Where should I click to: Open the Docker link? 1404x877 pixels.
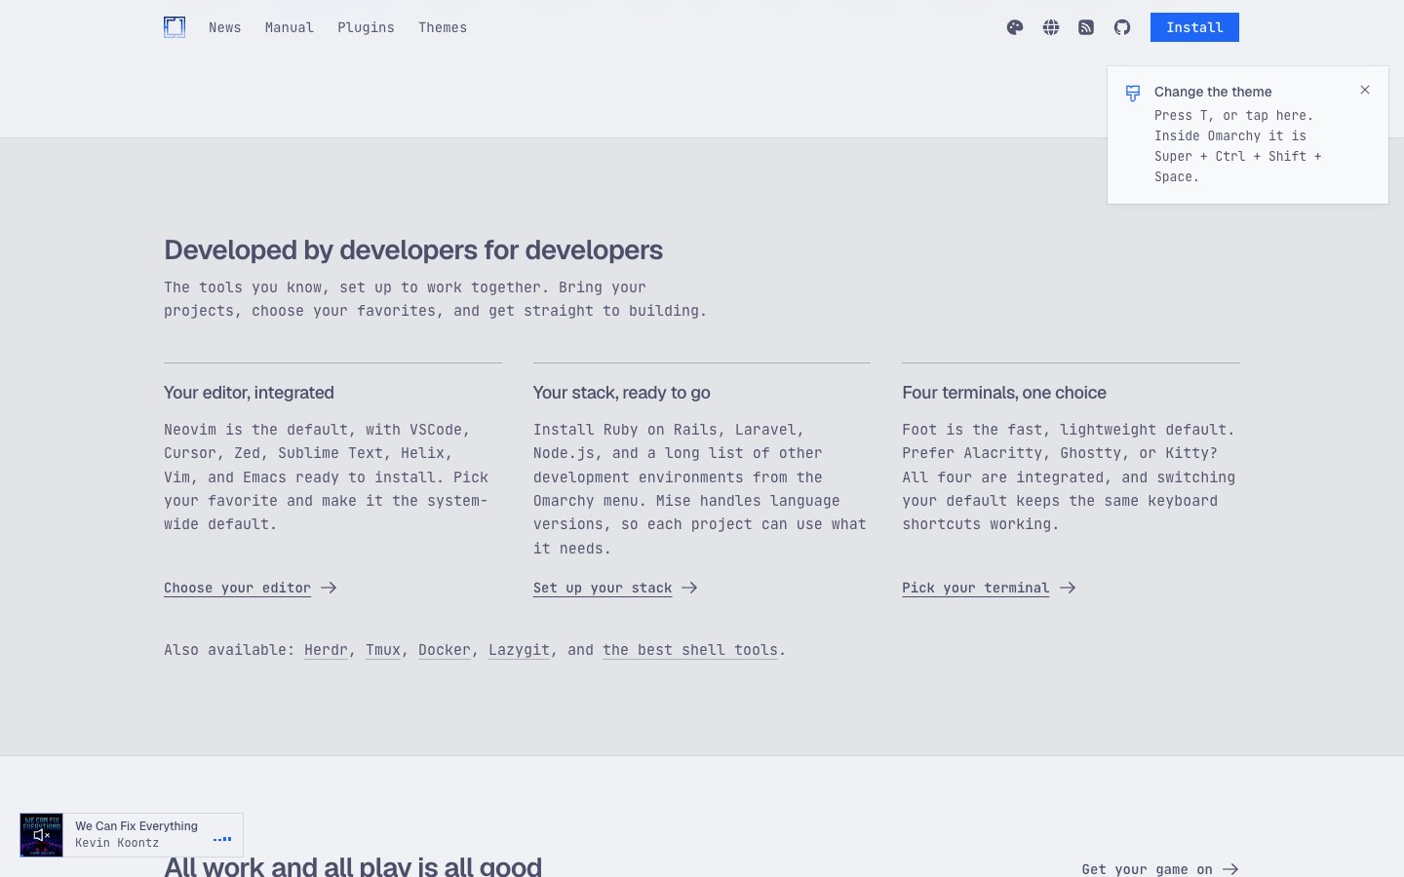[445, 650]
